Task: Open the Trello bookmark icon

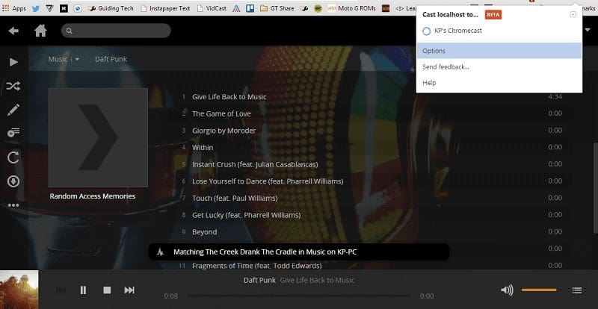Action: coord(250,8)
